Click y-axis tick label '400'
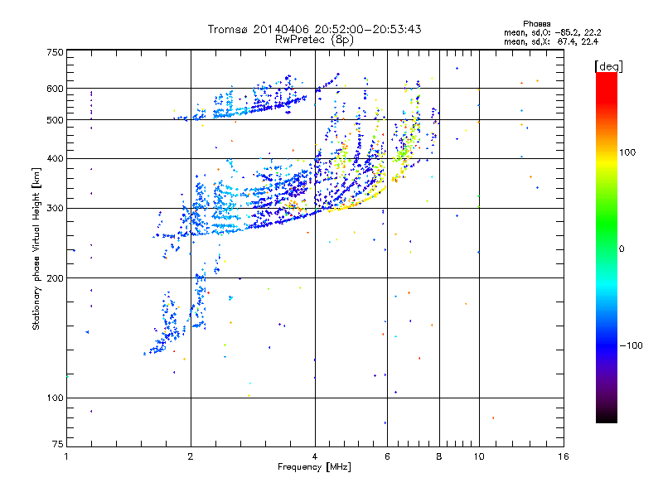This screenshot has height=497, width=663. click(55, 159)
